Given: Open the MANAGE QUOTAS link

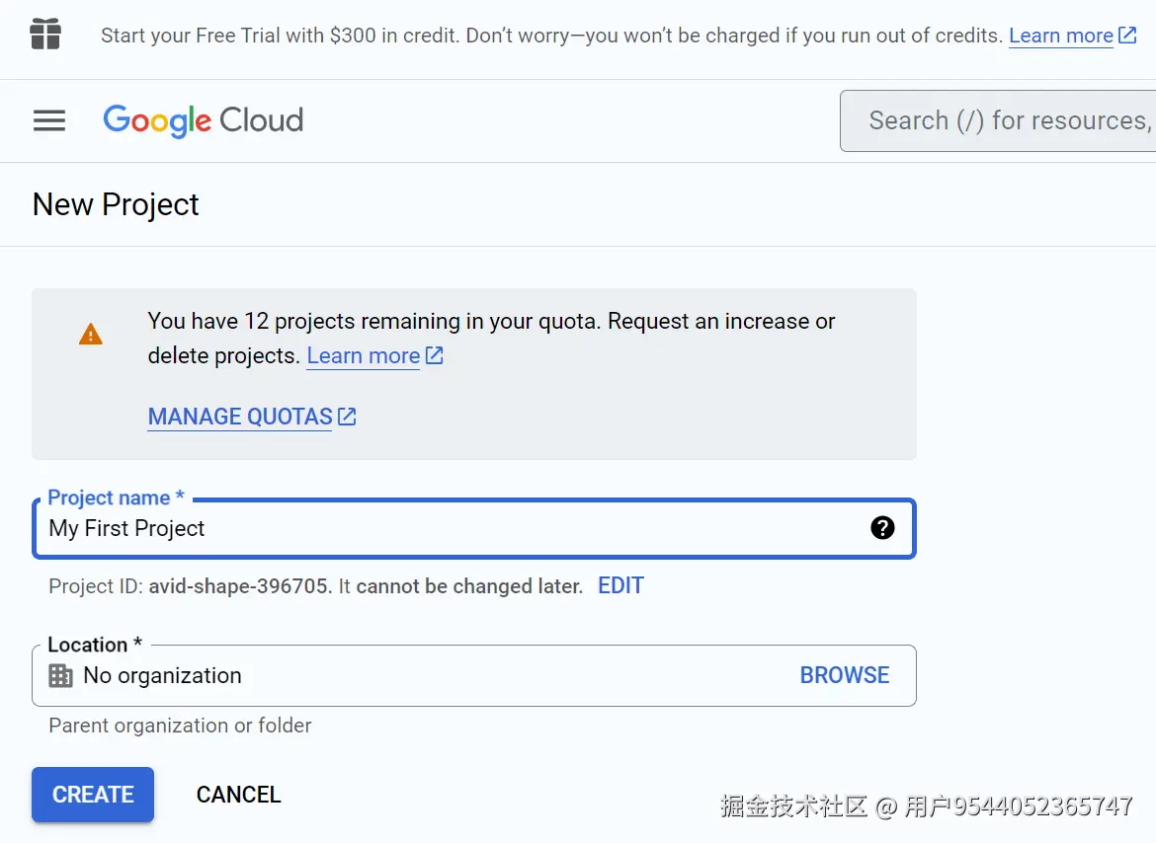Looking at the screenshot, I should (x=240, y=417).
